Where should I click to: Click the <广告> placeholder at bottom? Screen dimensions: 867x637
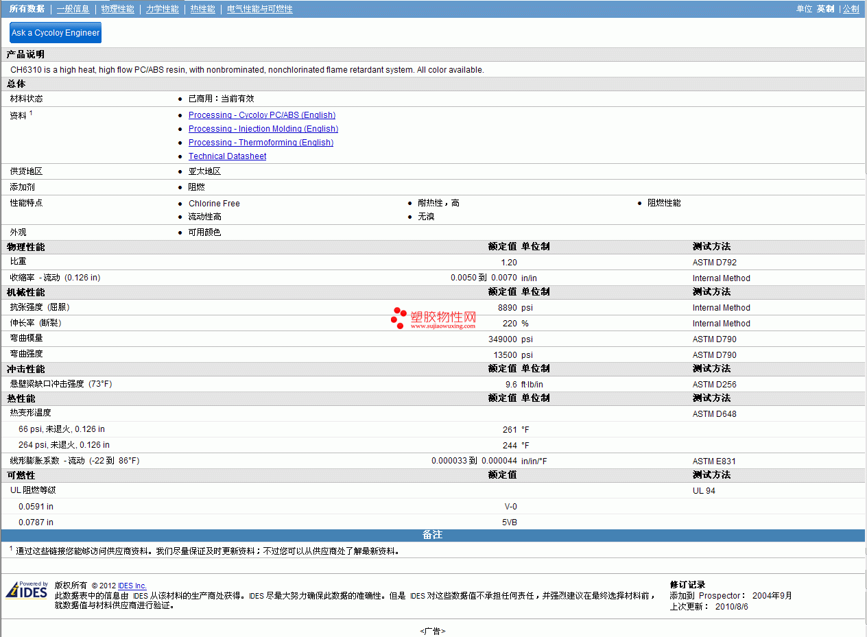[432, 631]
